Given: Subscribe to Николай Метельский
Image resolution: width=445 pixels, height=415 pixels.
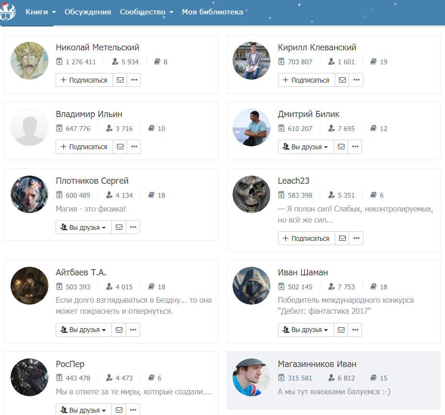Looking at the screenshot, I should 84,80.
